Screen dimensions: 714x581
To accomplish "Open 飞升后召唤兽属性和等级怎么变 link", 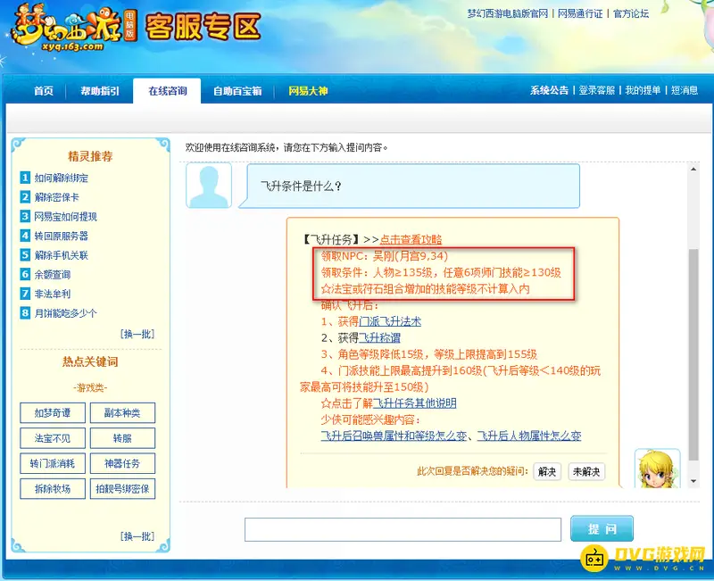I will (394, 436).
